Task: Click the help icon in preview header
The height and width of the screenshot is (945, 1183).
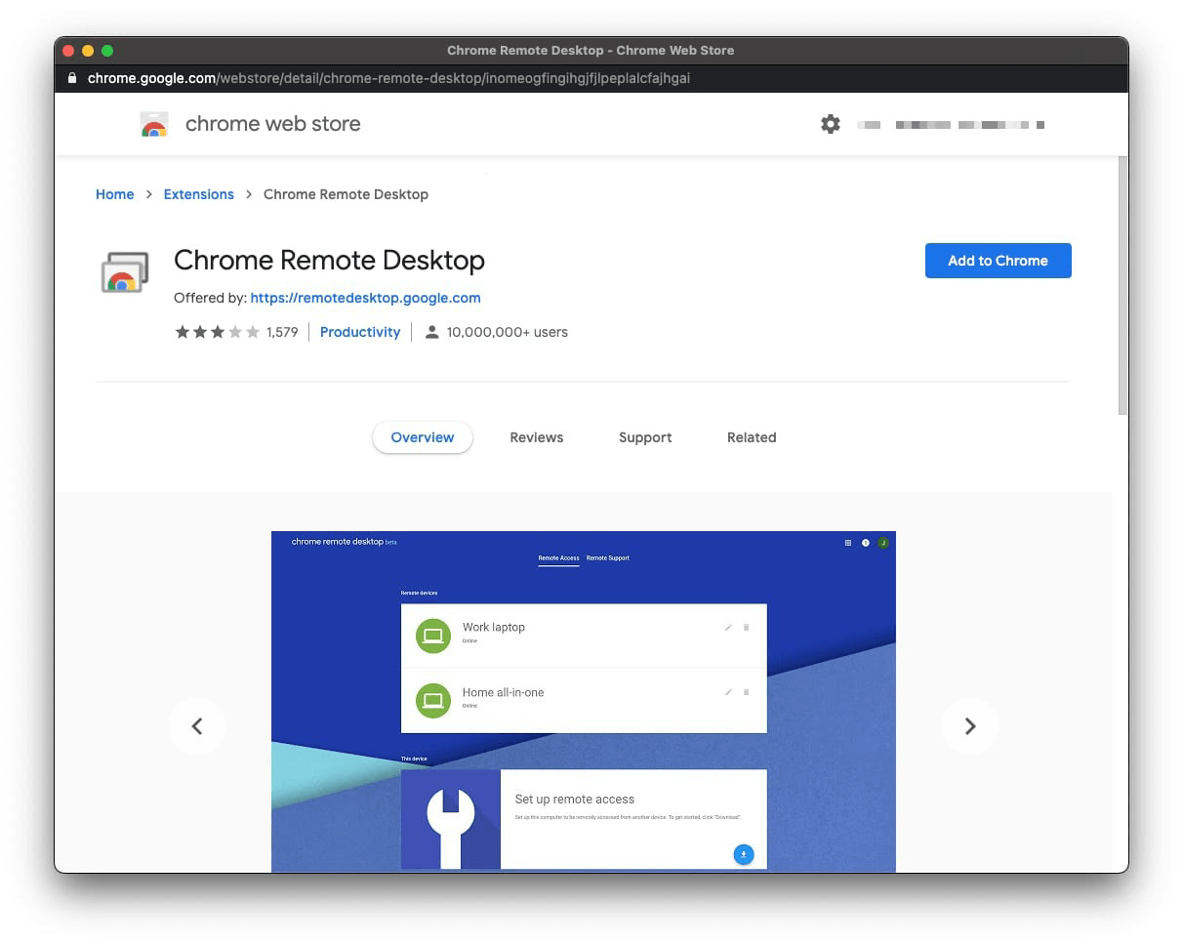Action: tap(866, 543)
